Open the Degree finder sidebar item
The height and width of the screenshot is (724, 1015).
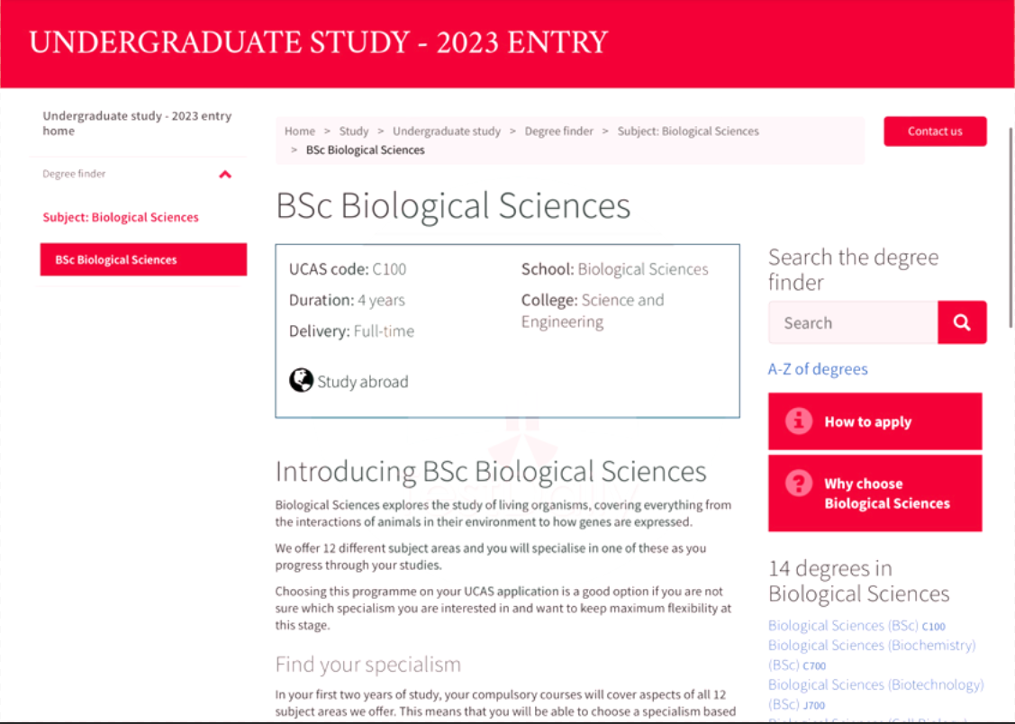coord(74,174)
